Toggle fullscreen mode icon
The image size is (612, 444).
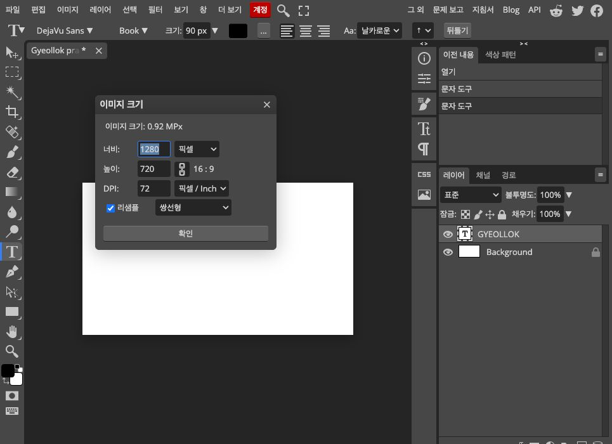(304, 11)
